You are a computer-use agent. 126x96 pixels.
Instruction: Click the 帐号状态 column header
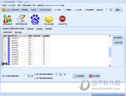38,36
